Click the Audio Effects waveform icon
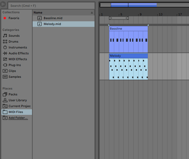The image size is (189, 159). (x=5, y=53)
